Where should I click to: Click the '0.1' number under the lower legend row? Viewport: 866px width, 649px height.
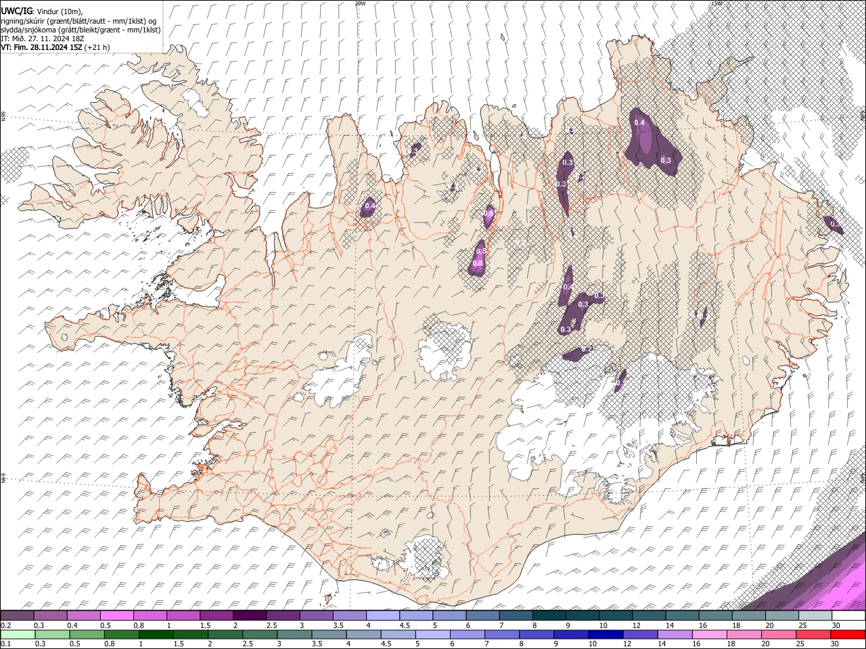coord(6,644)
